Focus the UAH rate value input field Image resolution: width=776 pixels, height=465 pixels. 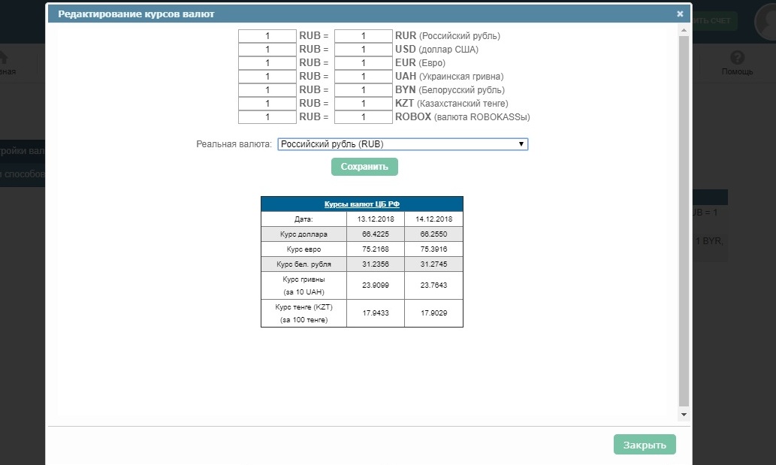pos(364,77)
